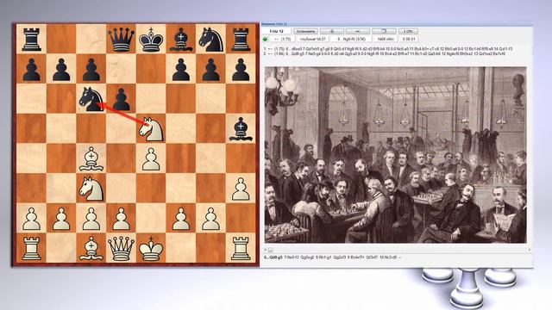Image resolution: width=552 pixels, height=310 pixels.
Task: Click the current move field Ng8-f6
Action: coord(351,39)
